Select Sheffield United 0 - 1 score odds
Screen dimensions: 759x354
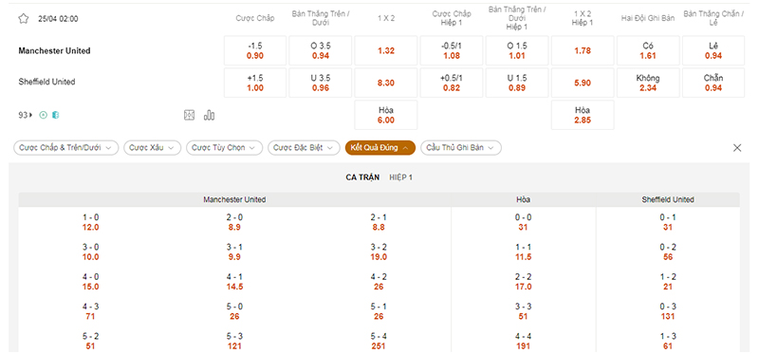(668, 223)
